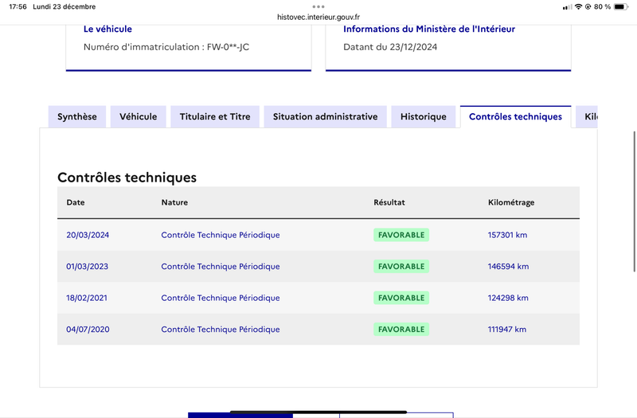Click the FAVORABLE badge for 04/07/2020
Viewport: 637px width, 418px height.
point(401,330)
